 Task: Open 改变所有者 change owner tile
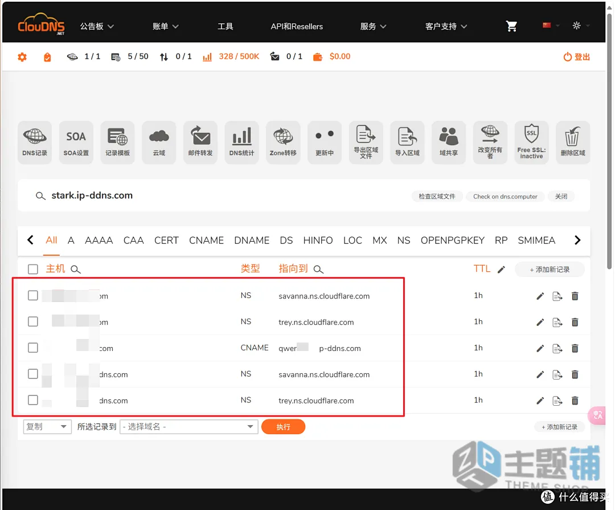point(490,142)
